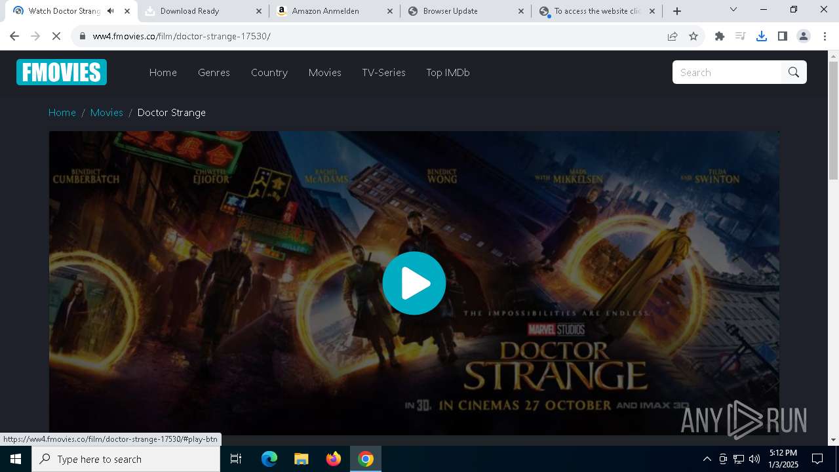Viewport: 839px width, 472px height.
Task: Click the FMOVIES logo
Action: [62, 72]
